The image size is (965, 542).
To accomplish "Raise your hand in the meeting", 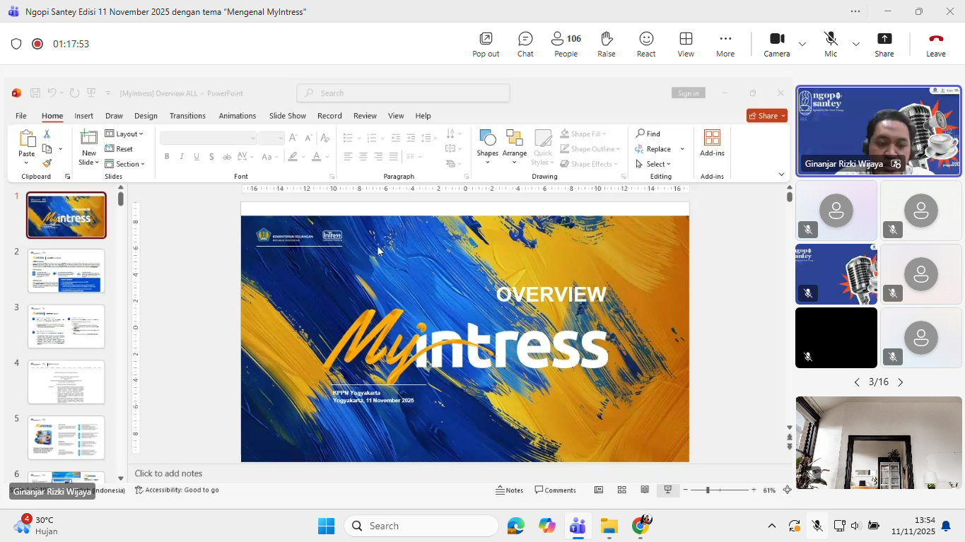I will coord(606,44).
